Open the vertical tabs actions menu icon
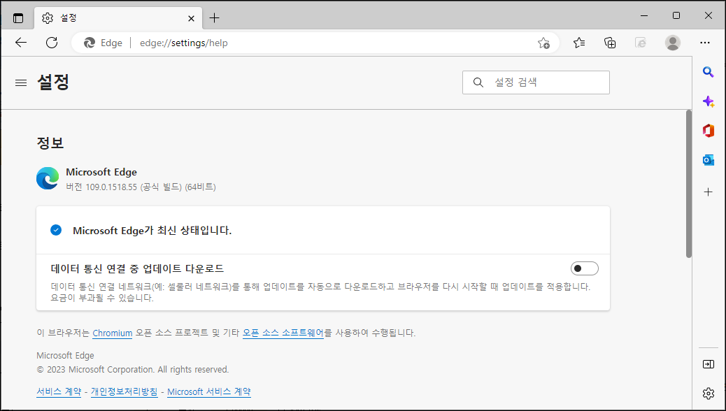Screen dimensions: 726x411 point(18,18)
